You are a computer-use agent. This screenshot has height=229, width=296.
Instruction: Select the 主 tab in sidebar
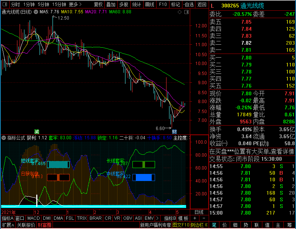pyautogui.click(x=278, y=225)
